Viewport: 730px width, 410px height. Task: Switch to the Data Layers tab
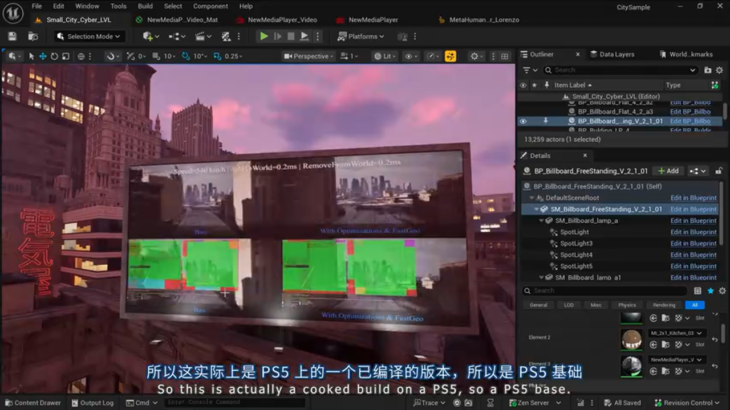point(612,54)
